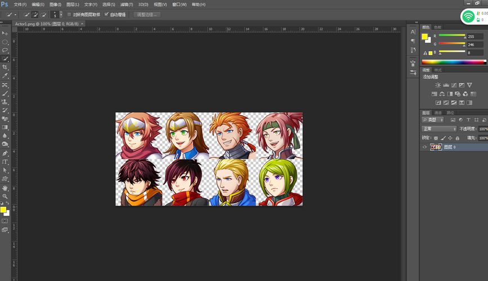
Task: Select the Zoom tool
Action: pos(5,196)
